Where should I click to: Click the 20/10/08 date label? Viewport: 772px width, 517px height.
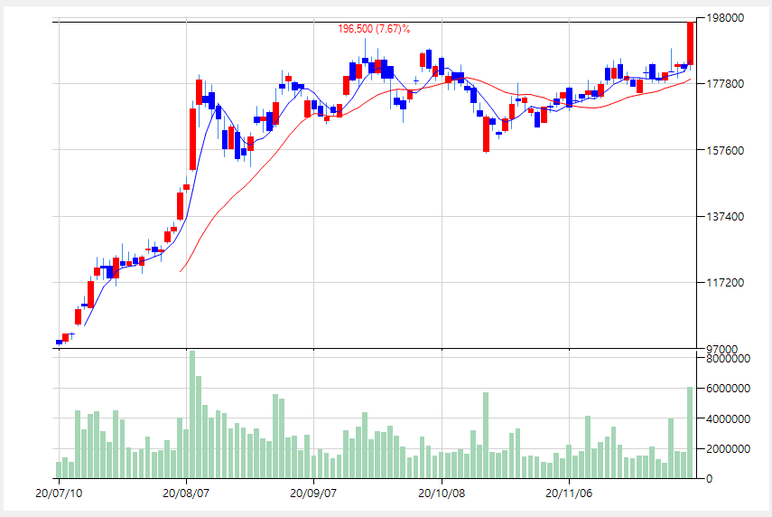click(442, 493)
